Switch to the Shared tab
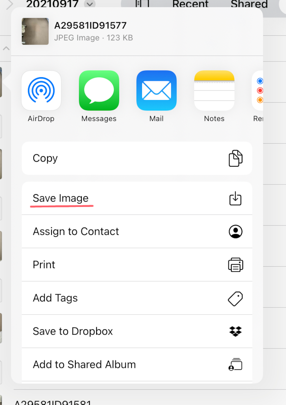 [x=249, y=4]
